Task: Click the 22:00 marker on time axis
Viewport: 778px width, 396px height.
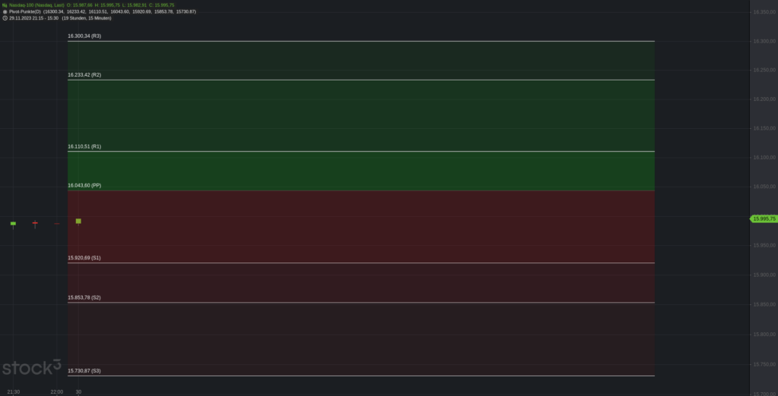Action: (56, 391)
